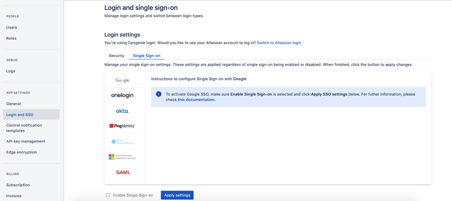This screenshot has width=452, height=201.
Task: Click the blue info icon in notice
Action: 158,94
